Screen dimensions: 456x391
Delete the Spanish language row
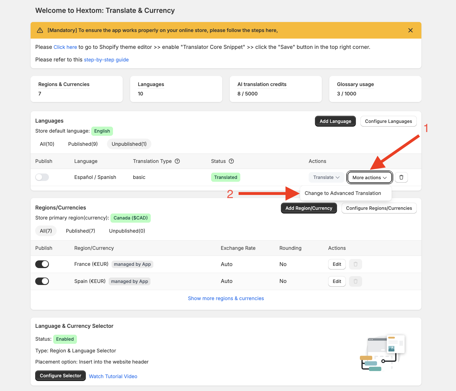tap(401, 177)
